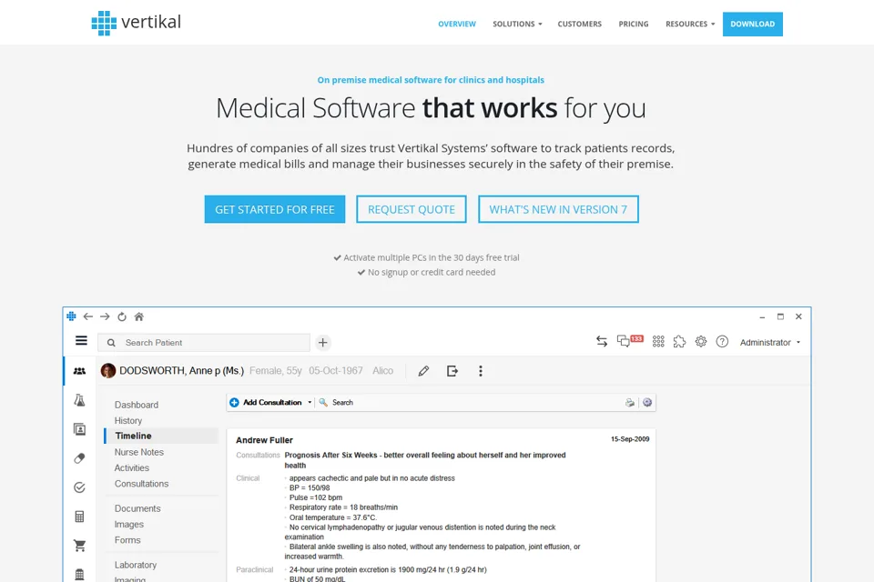The image size is (874, 582).
Task: Go back with the left arrow icon
Action: tap(88, 316)
